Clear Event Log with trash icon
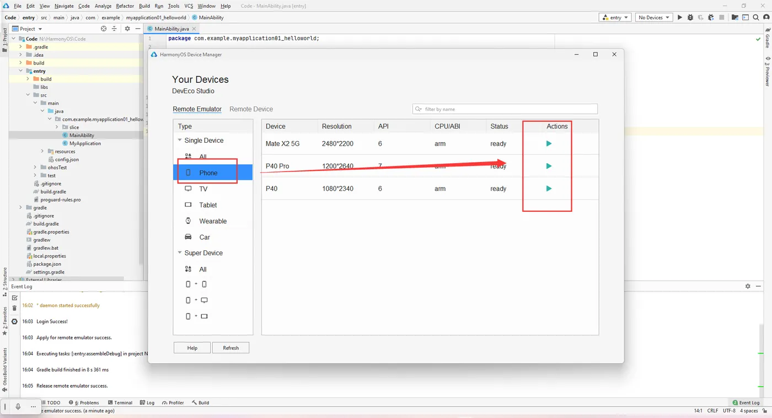Screen dimensions: 772x418 click(14, 308)
